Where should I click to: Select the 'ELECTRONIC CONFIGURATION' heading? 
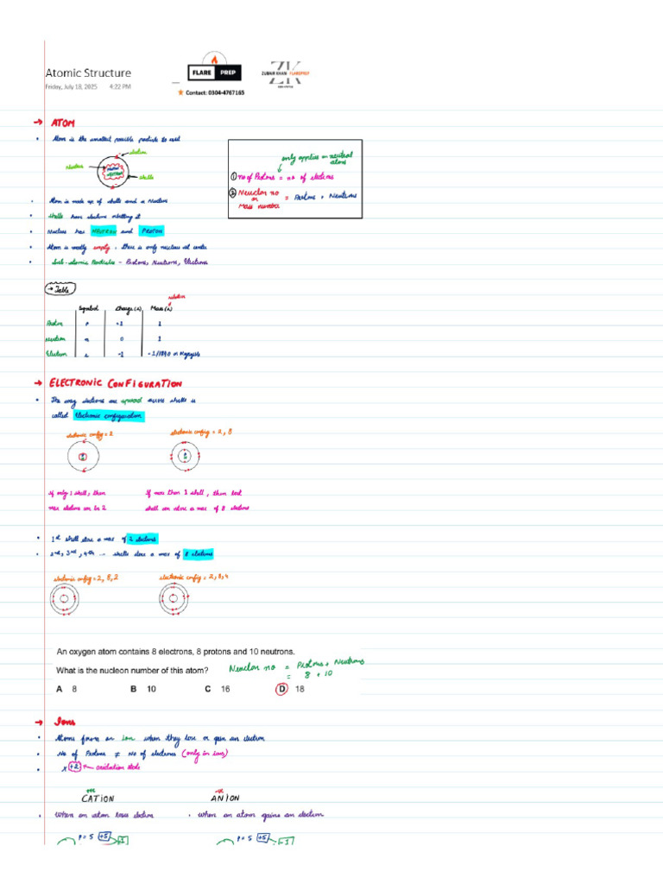click(116, 383)
